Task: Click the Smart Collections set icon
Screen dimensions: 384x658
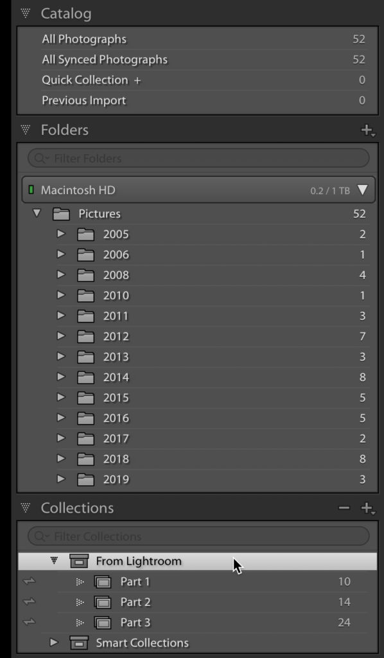Action: tap(79, 643)
